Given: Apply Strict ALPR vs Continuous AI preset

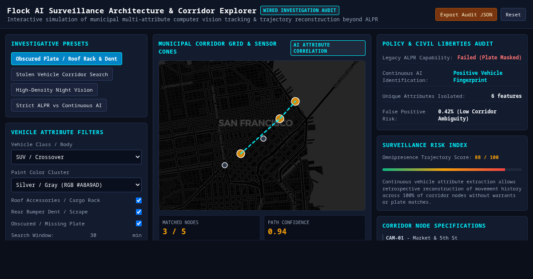Looking at the screenshot, I should point(59,105).
